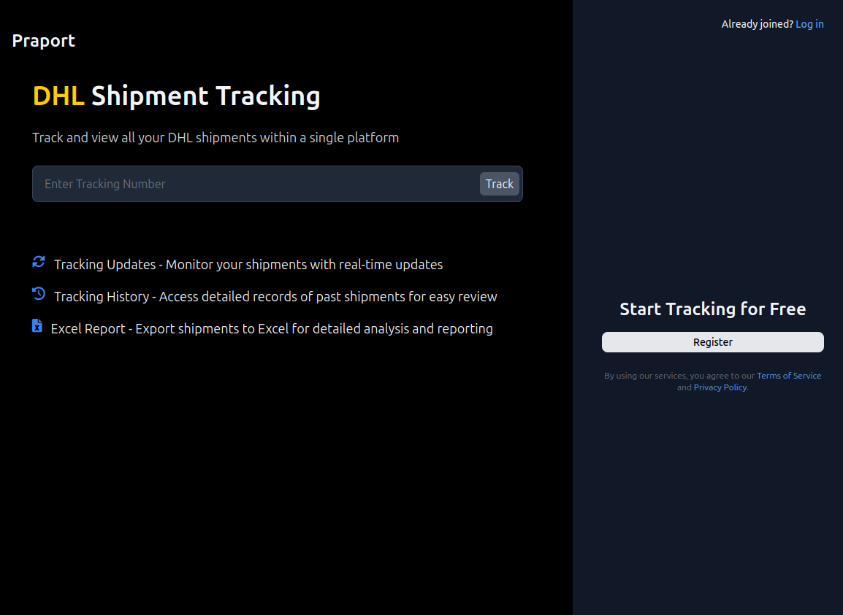Select the Tracking Updates feature line
Viewport: 843px width, 615px height.
[248, 264]
